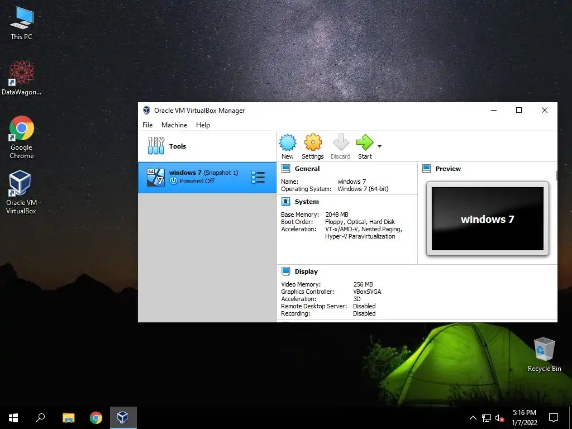Click the muted volume tray icon

pos(499,418)
